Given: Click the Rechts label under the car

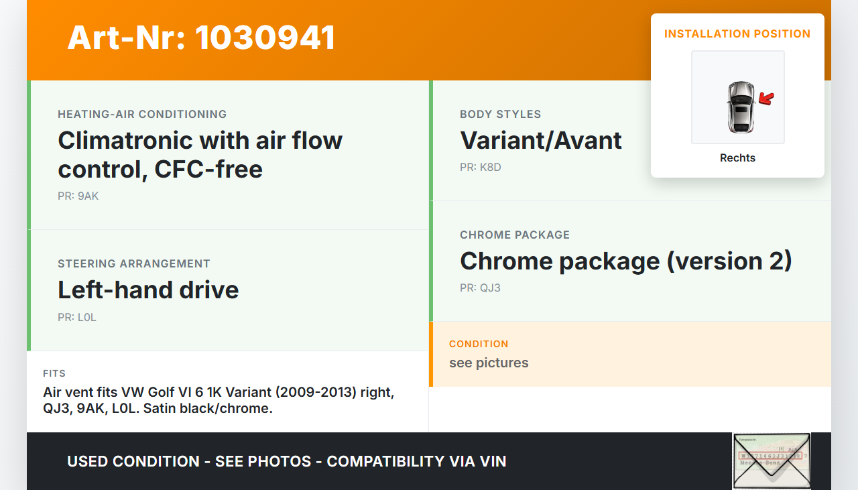Looking at the screenshot, I should 737,158.
